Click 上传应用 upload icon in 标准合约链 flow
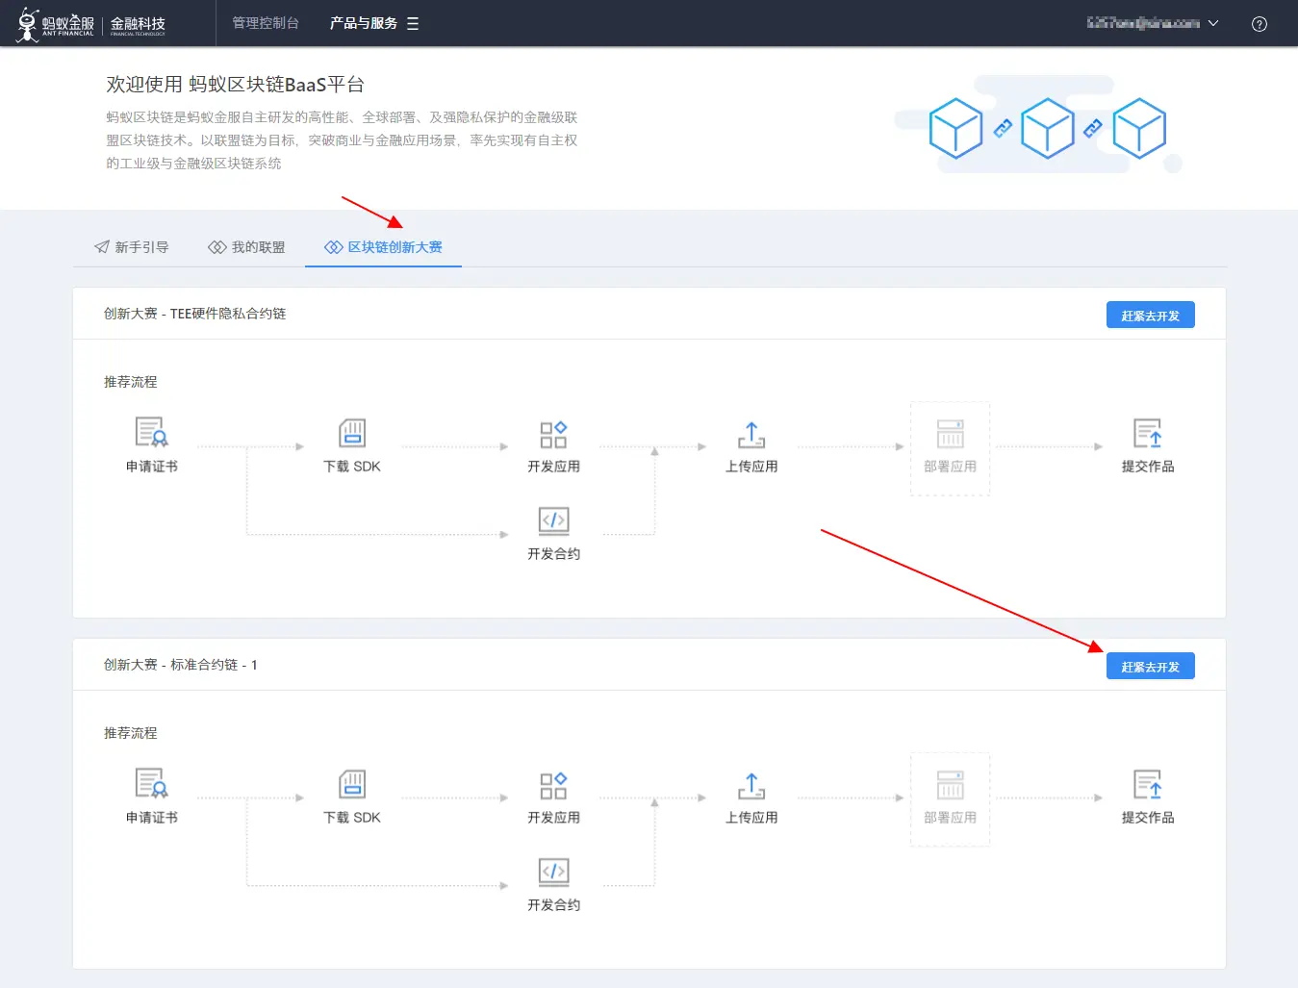This screenshot has height=988, width=1298. (751, 786)
